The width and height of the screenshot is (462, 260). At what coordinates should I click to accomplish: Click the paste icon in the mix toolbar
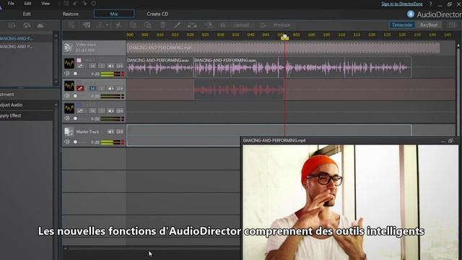[x=148, y=25]
